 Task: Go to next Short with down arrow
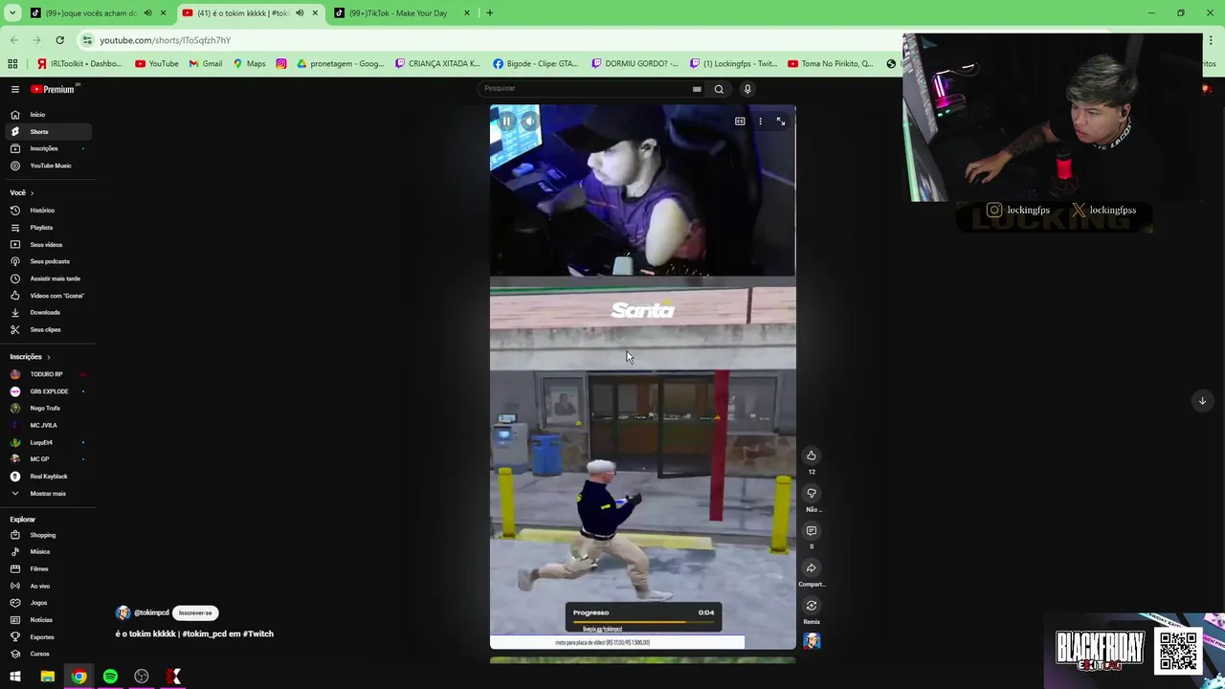tap(1202, 401)
